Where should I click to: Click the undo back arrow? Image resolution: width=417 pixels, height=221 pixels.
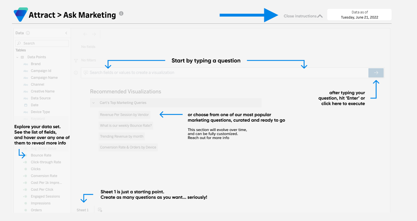[x=85, y=34]
